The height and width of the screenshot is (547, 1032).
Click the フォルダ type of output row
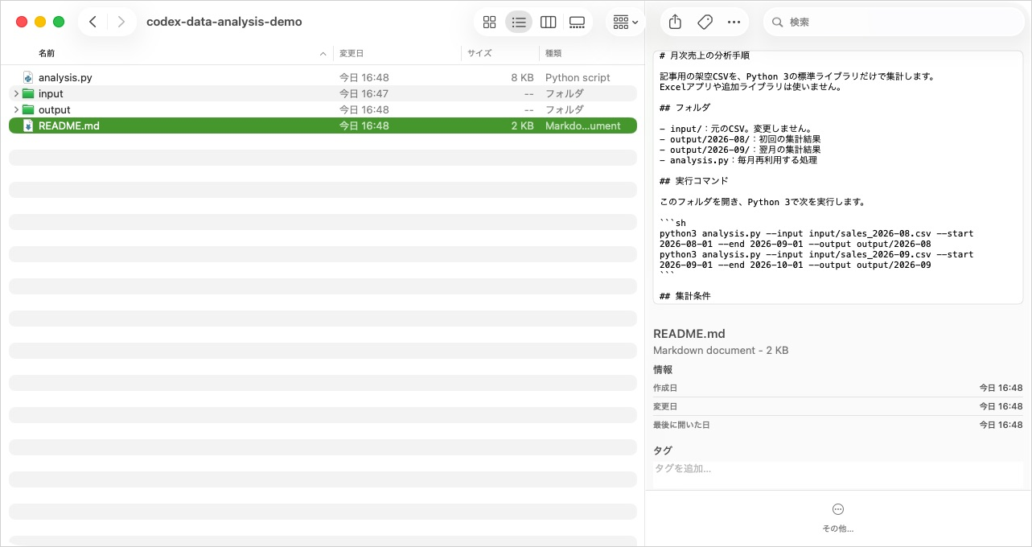[x=565, y=110]
